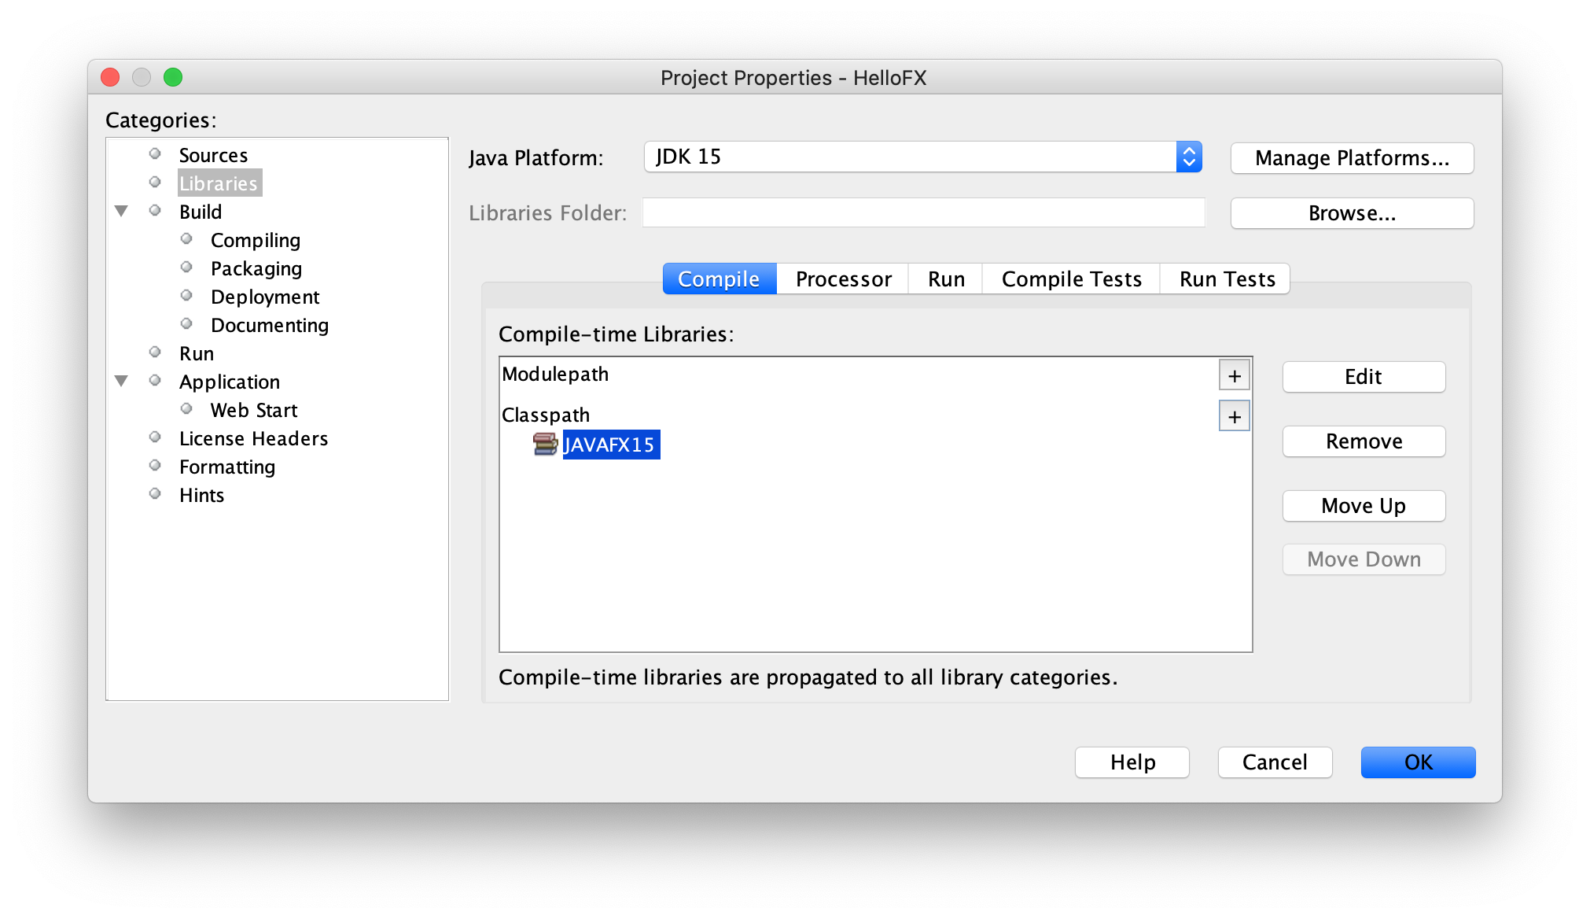
Task: Click the JAVAFX15 library books icon
Action: tap(545, 445)
